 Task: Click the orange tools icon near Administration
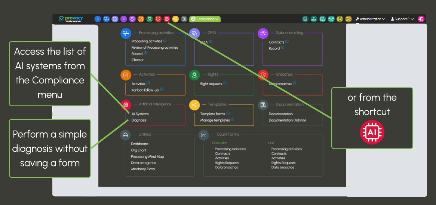pyautogui.click(x=349, y=19)
